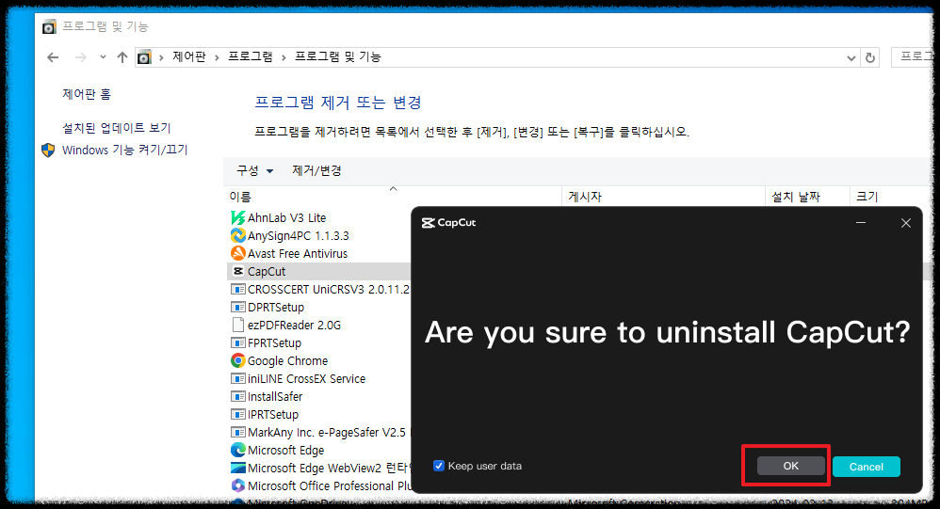Select 제어판 breadcrumb in address bar

tap(188, 56)
